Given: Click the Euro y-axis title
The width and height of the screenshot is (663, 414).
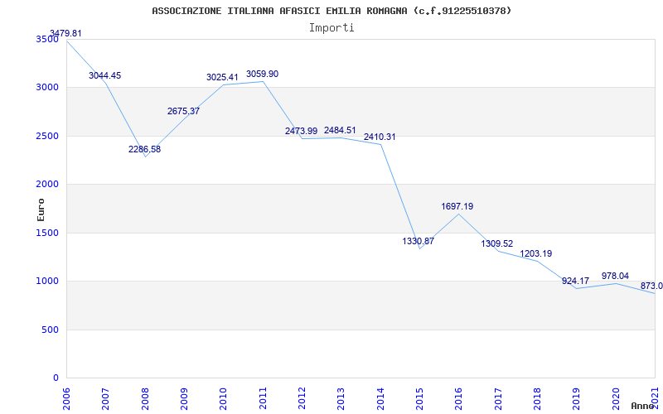Looking at the screenshot, I should click(41, 209).
